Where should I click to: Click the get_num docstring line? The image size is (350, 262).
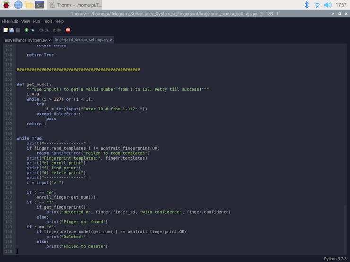(x=118, y=89)
